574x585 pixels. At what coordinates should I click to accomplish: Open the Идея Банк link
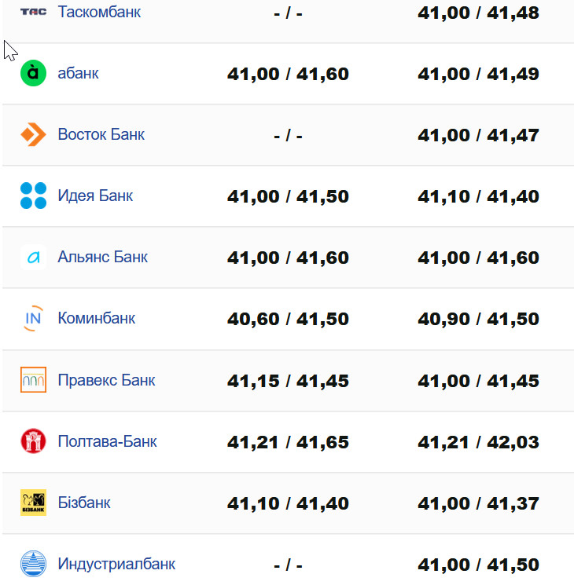point(95,196)
